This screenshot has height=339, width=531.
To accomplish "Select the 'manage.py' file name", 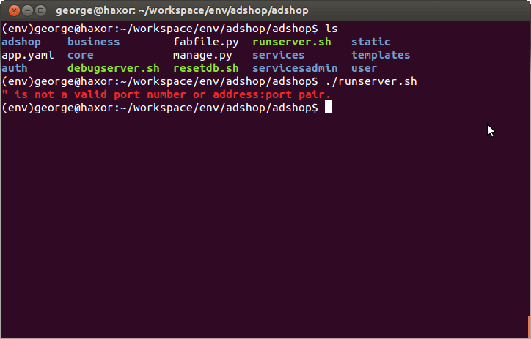I will click(x=202, y=56).
